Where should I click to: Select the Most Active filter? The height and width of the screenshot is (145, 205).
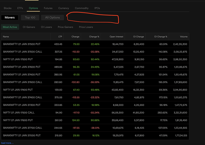tap(10, 27)
